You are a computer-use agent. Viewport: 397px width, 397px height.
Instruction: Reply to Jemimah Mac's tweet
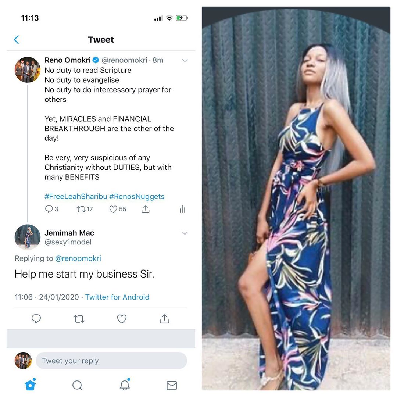click(36, 319)
